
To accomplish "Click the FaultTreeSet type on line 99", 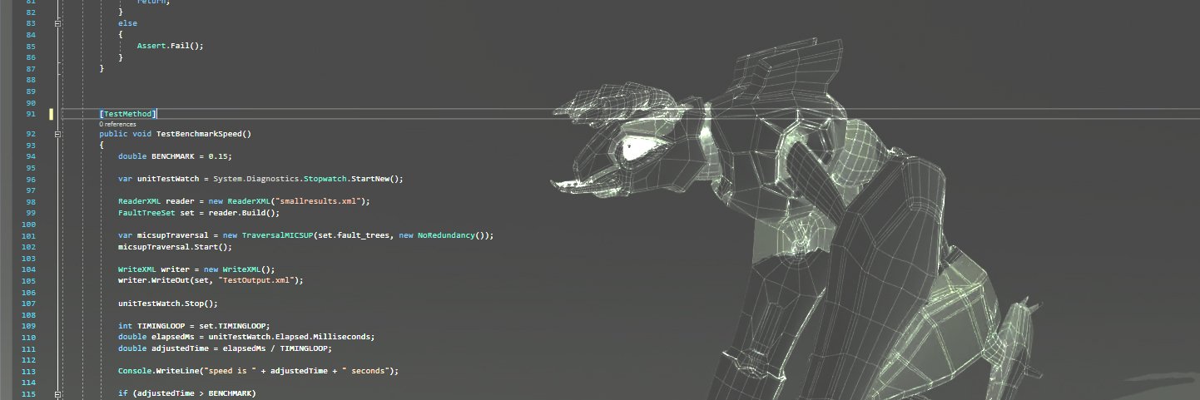I will [x=146, y=213].
